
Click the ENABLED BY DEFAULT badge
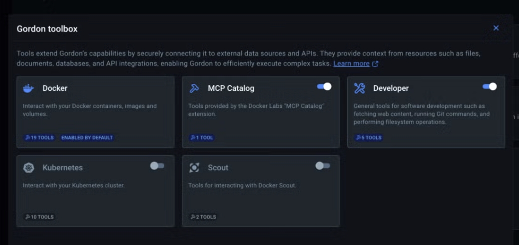point(87,138)
